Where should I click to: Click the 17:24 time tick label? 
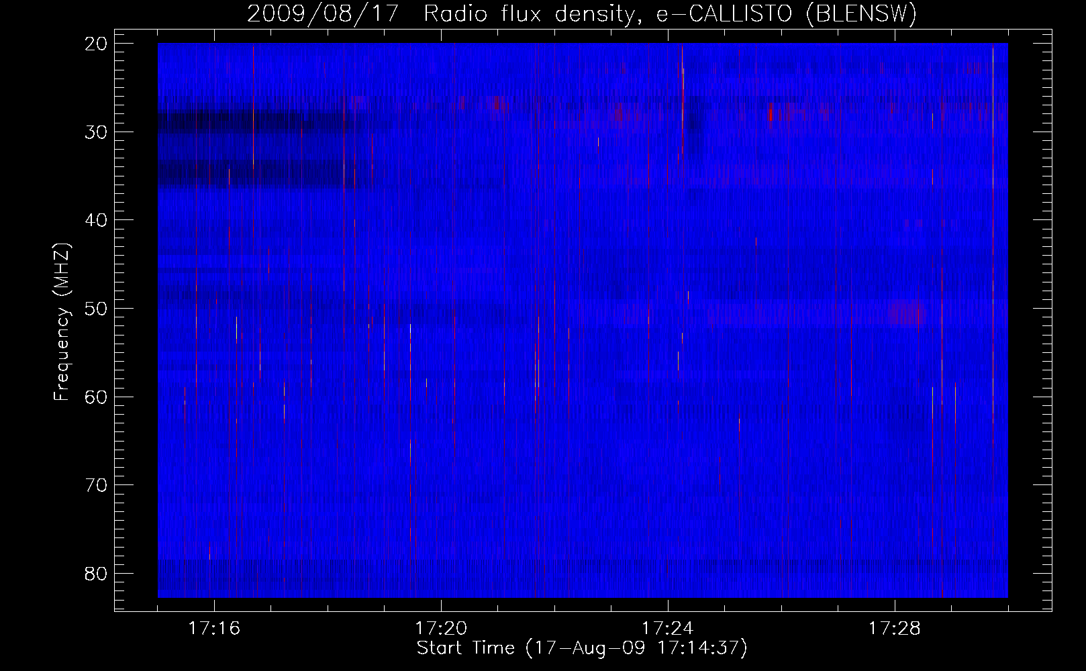tap(668, 629)
